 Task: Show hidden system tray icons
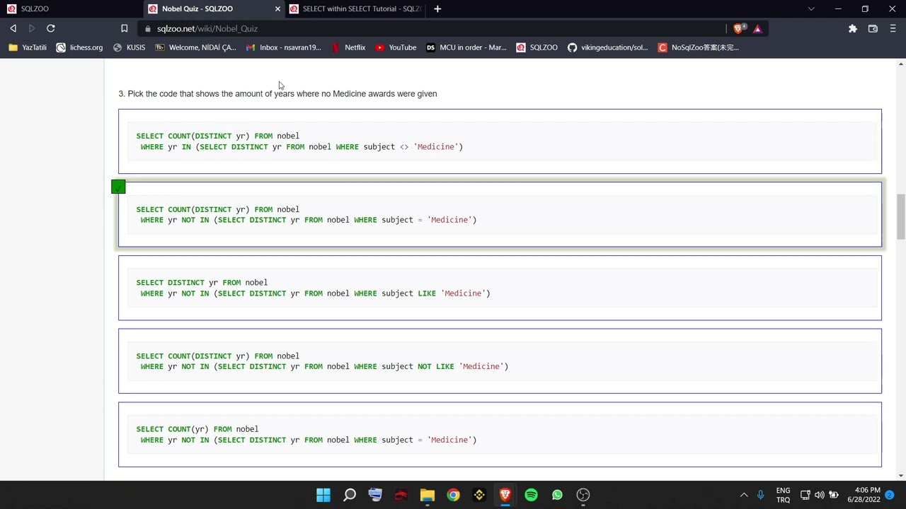click(744, 495)
